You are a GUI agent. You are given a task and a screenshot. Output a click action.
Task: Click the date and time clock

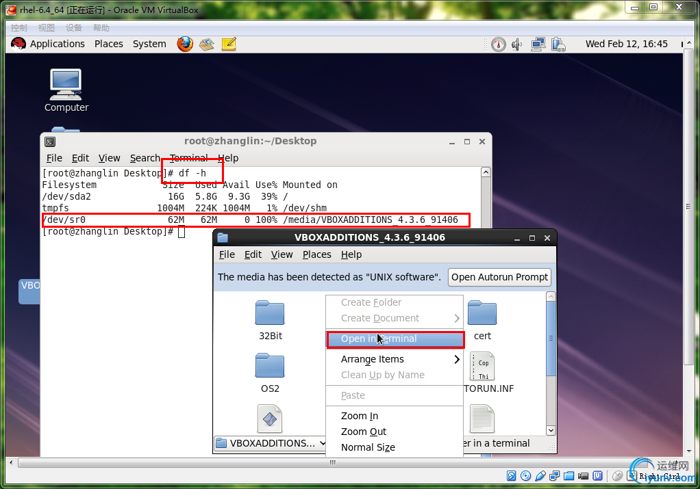626,44
